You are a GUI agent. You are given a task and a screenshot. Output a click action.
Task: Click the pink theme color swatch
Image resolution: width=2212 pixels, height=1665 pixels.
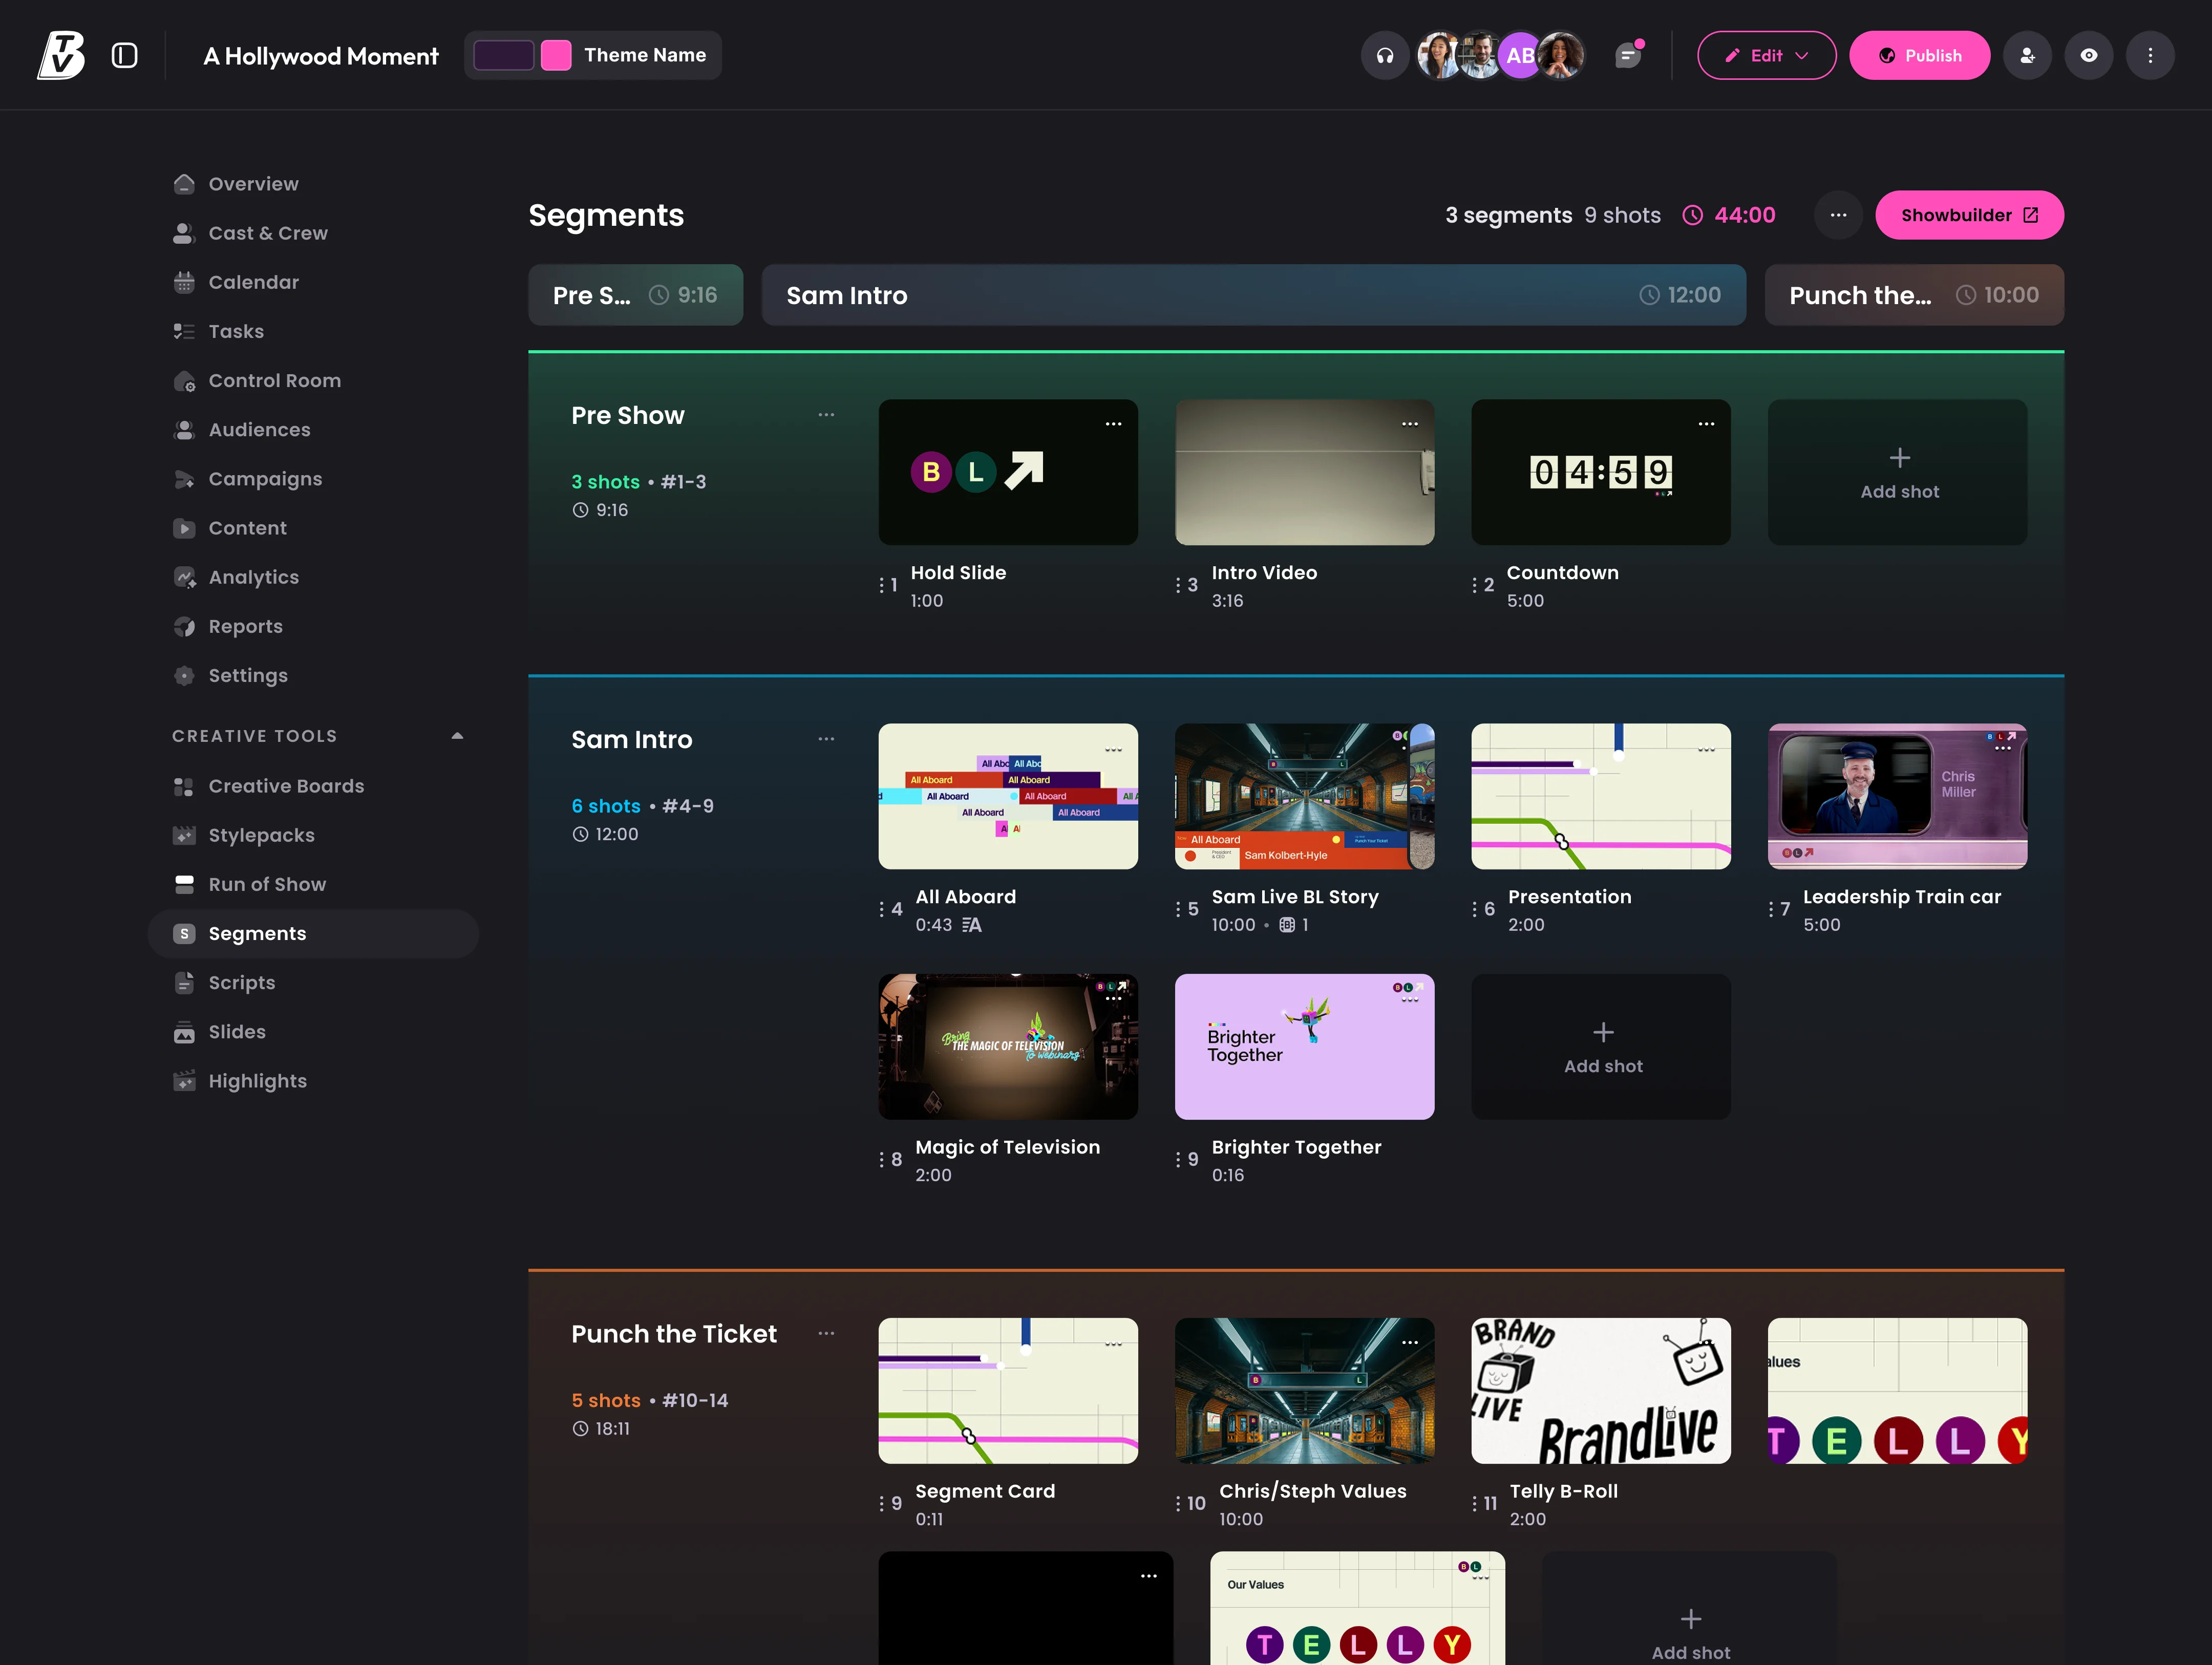pyautogui.click(x=556, y=56)
